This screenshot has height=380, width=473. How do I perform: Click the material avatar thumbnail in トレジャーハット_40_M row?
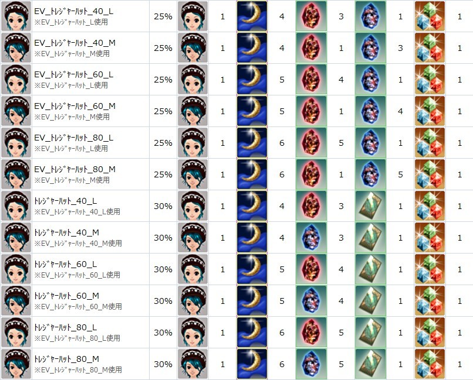tap(192, 237)
